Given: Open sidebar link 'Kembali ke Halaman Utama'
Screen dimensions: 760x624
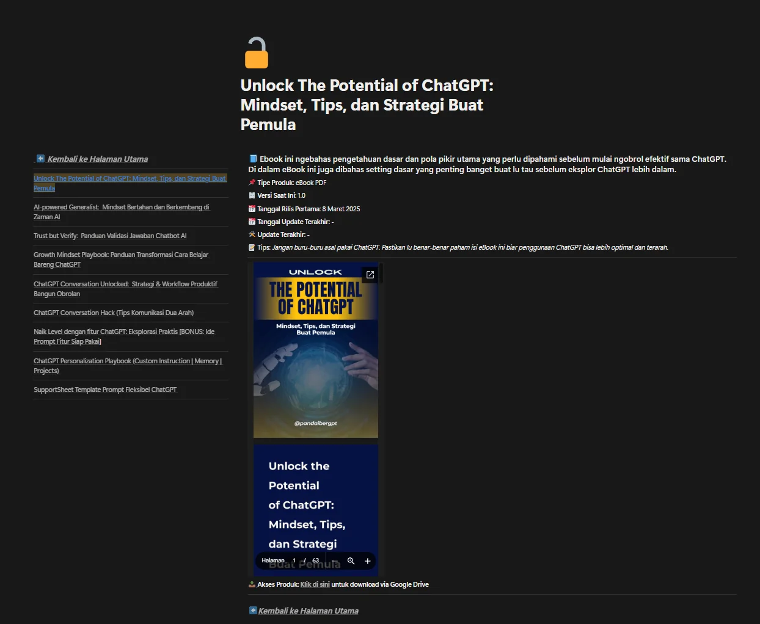Looking at the screenshot, I should tap(98, 159).
